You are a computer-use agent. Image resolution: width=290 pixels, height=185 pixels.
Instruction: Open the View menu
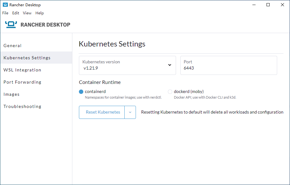pos(27,13)
